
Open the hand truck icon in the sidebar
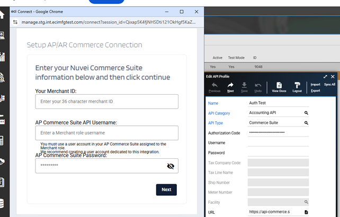click(2, 98)
